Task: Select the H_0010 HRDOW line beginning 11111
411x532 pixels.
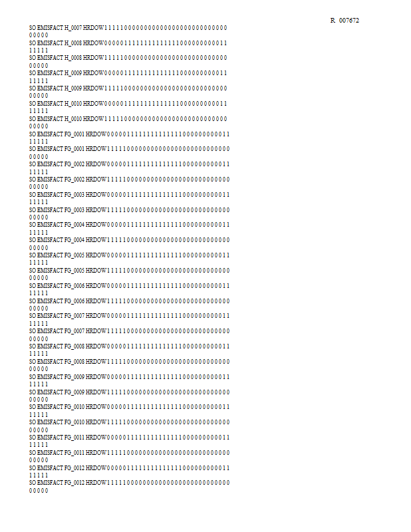Action: (x=128, y=122)
